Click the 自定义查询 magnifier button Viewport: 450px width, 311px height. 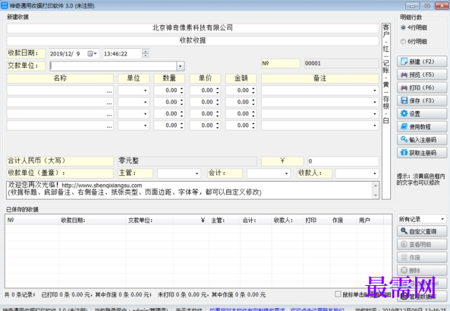tap(422, 231)
